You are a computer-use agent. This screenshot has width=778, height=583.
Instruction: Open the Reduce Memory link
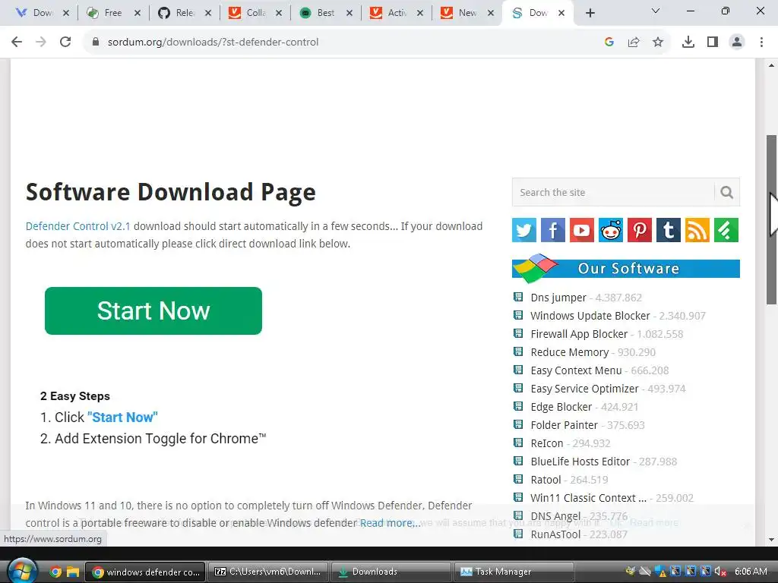tap(570, 352)
